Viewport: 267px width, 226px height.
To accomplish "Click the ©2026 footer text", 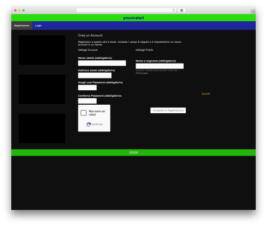I will (133, 153).
